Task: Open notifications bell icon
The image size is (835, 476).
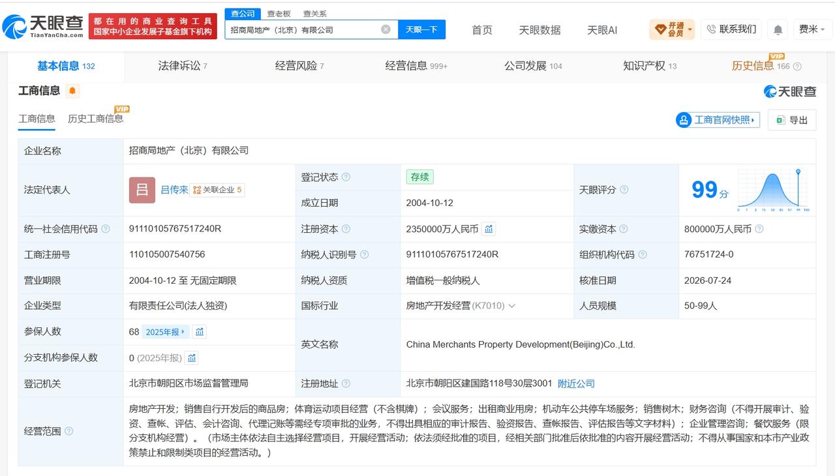Action: [x=778, y=29]
